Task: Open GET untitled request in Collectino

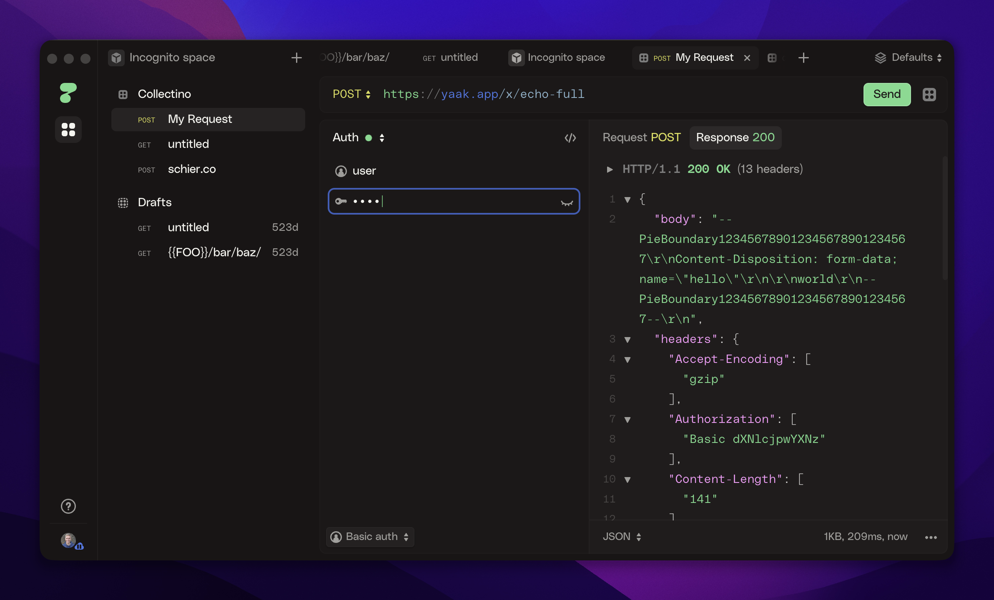Action: click(208, 145)
